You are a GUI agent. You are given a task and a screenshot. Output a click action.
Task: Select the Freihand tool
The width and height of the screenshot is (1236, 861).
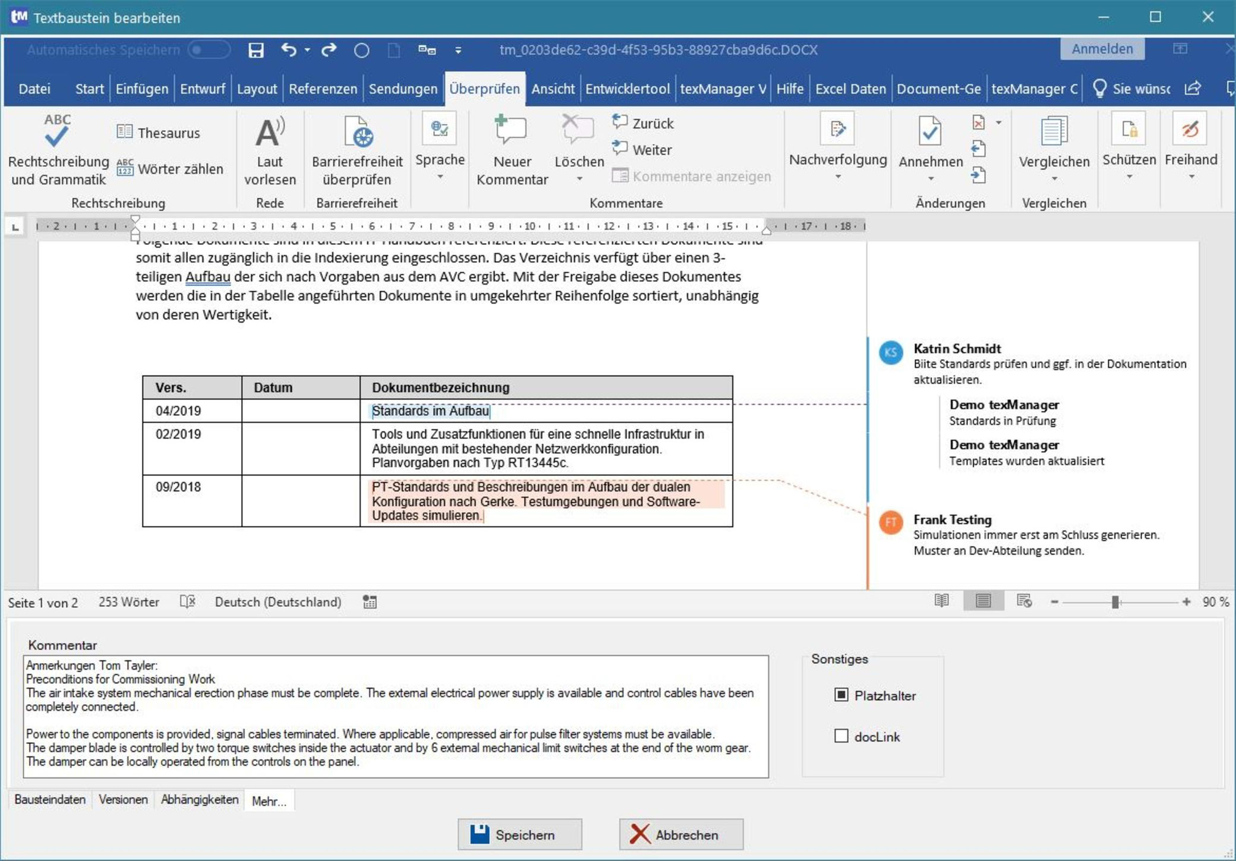tap(1192, 149)
